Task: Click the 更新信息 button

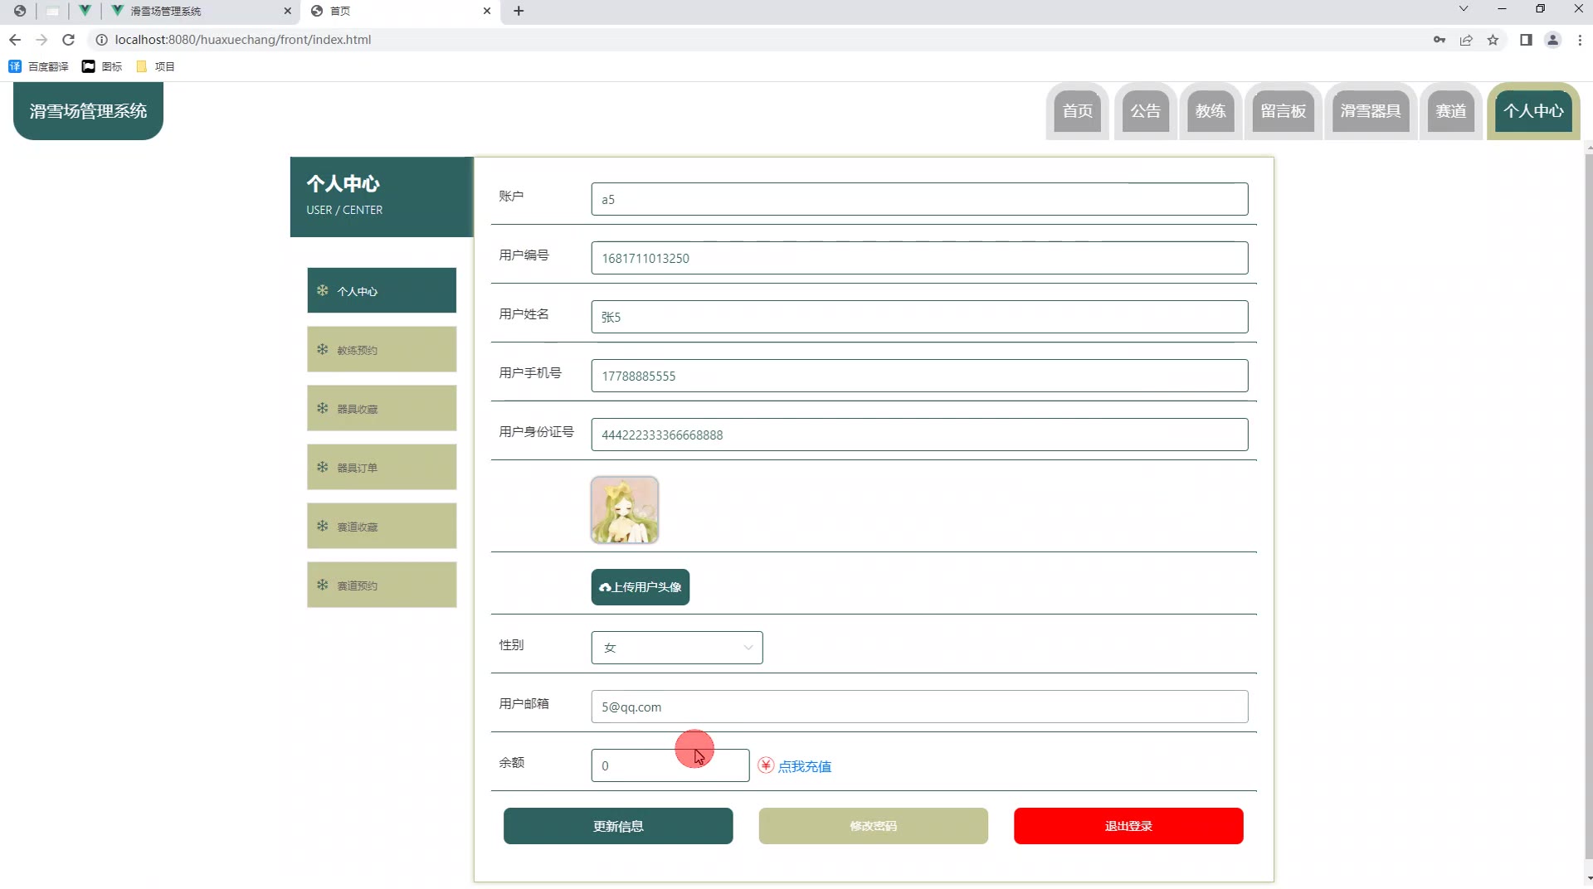Action: click(x=618, y=826)
